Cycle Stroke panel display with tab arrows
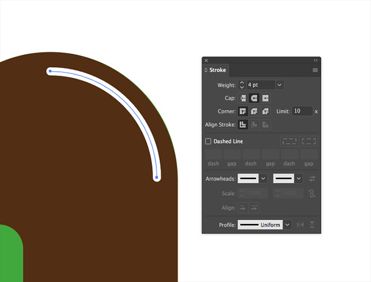This screenshot has width=371, height=282. pyautogui.click(x=206, y=70)
